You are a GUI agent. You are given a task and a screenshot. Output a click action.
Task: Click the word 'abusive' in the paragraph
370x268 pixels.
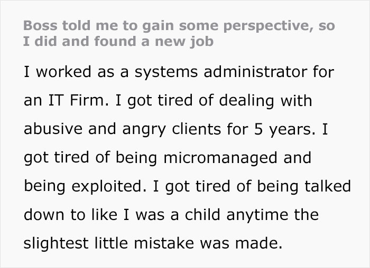click(53, 129)
